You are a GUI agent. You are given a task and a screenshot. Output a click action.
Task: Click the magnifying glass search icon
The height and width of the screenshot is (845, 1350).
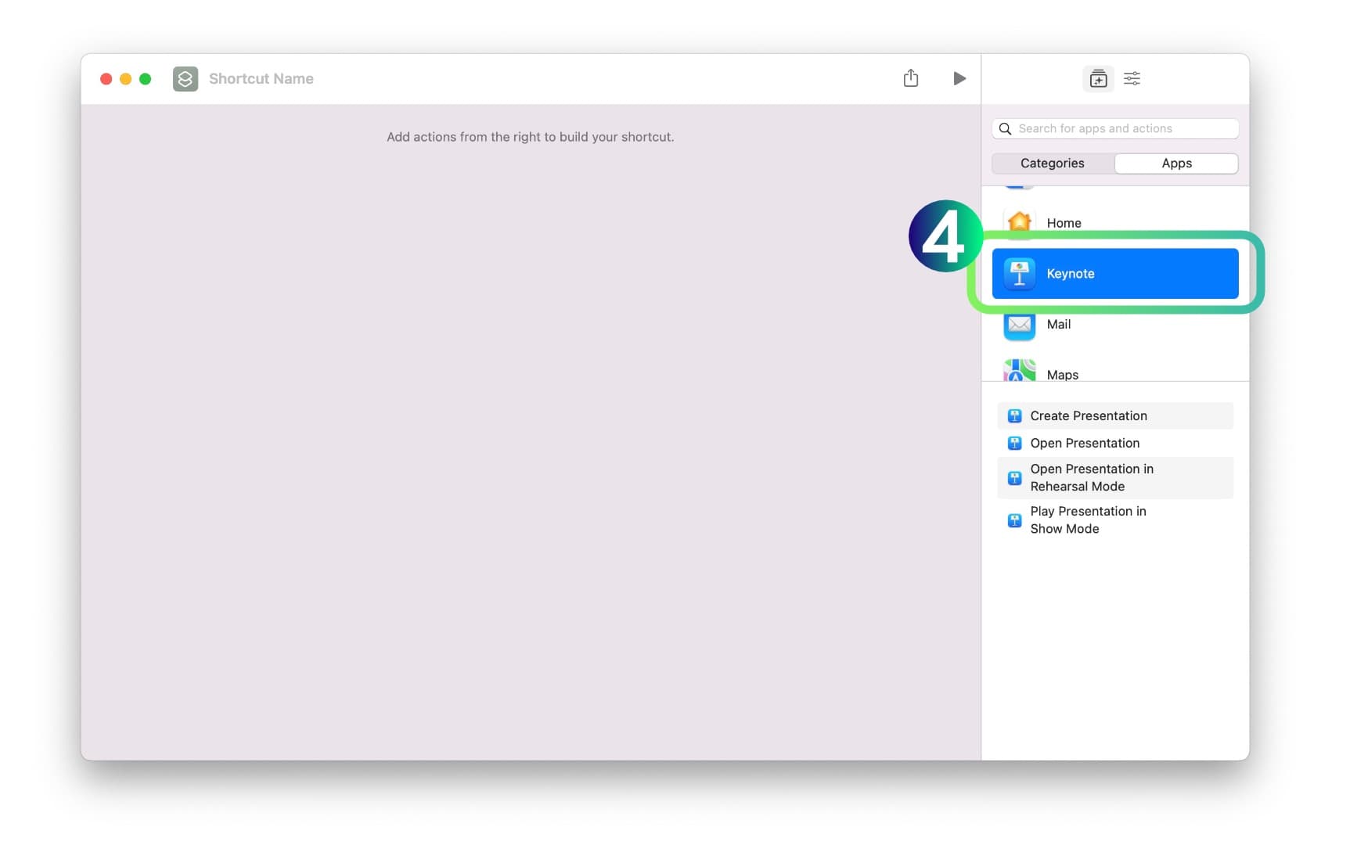[1005, 128]
